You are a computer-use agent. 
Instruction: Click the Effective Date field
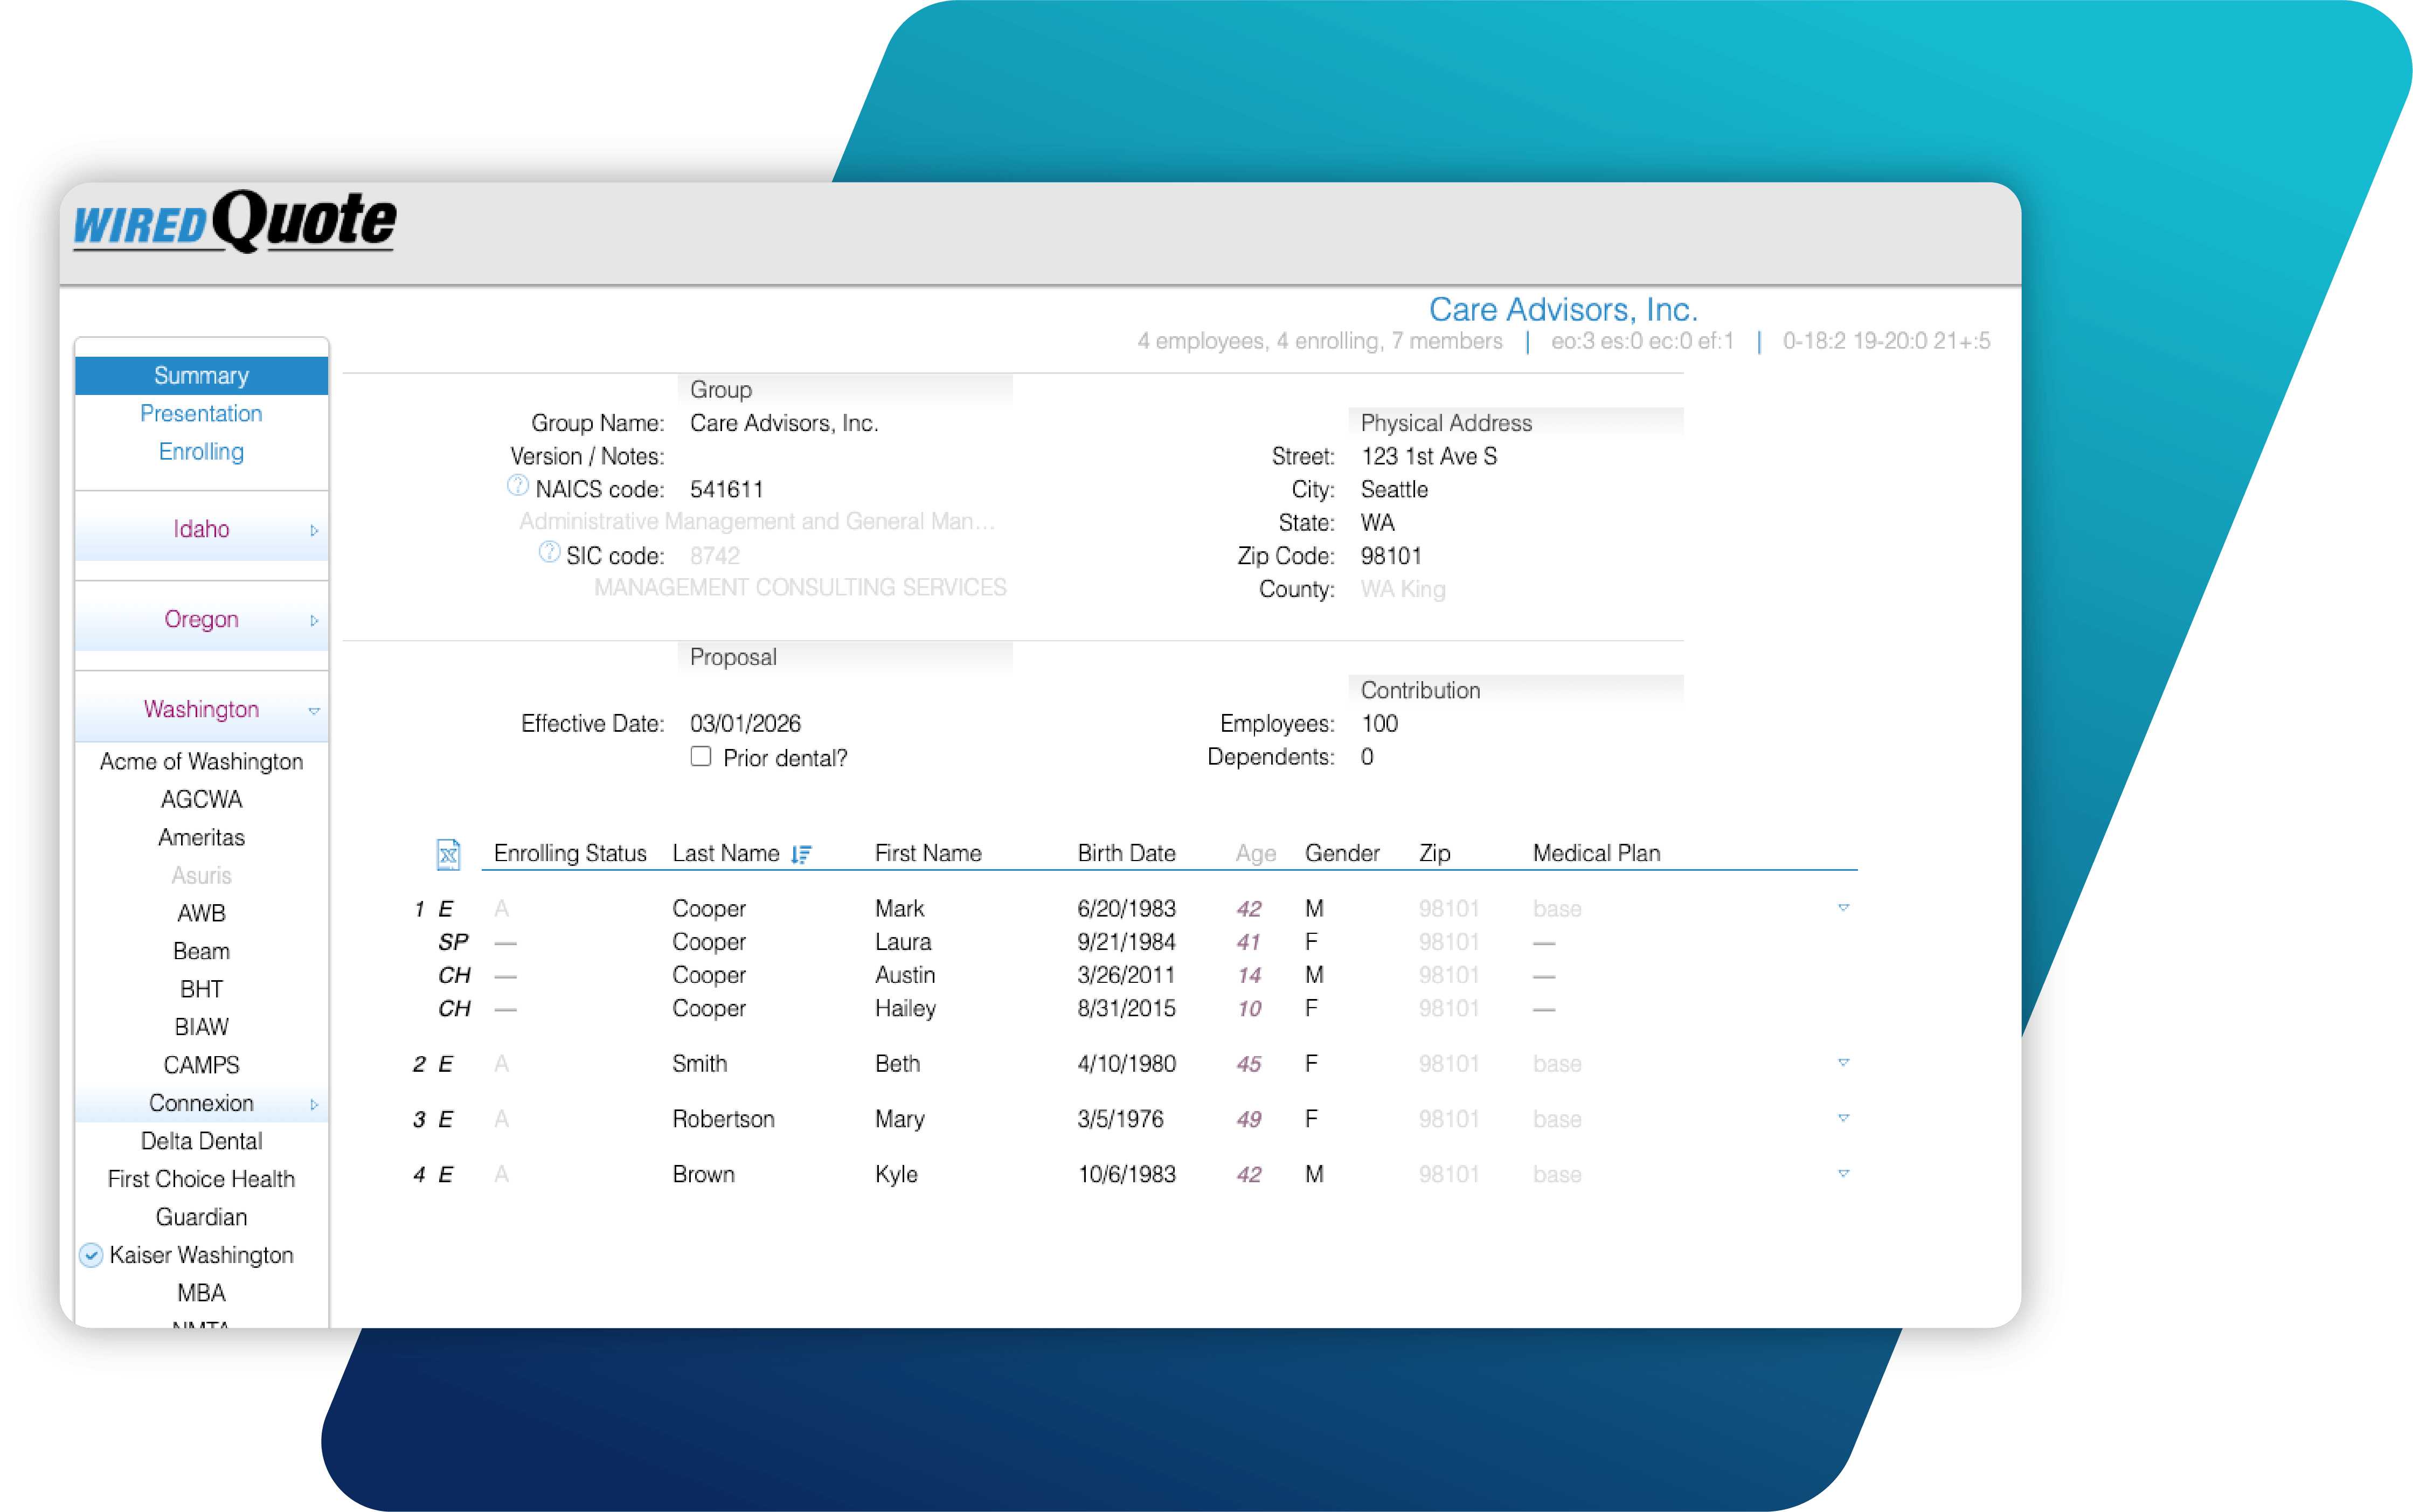click(x=745, y=723)
